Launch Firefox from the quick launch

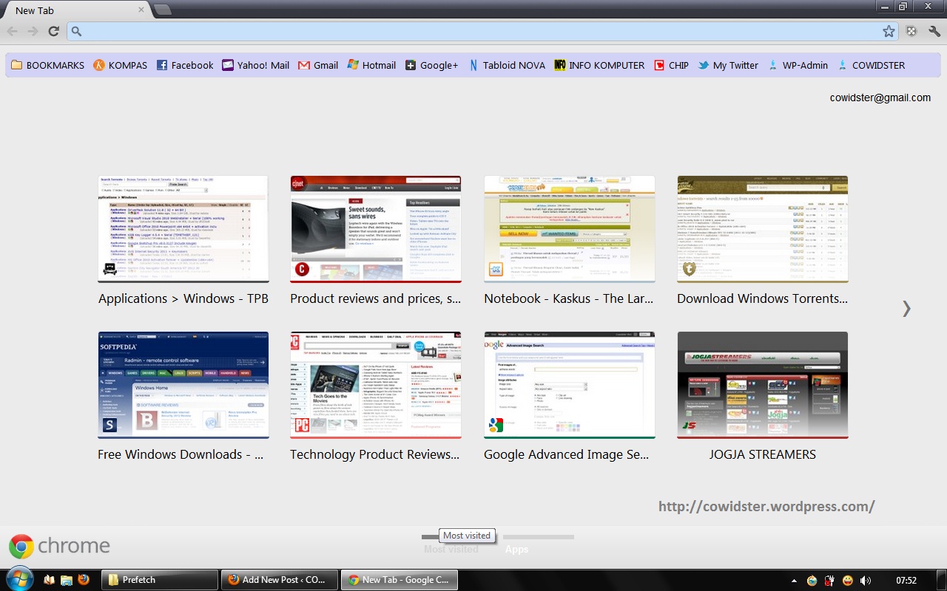(83, 580)
